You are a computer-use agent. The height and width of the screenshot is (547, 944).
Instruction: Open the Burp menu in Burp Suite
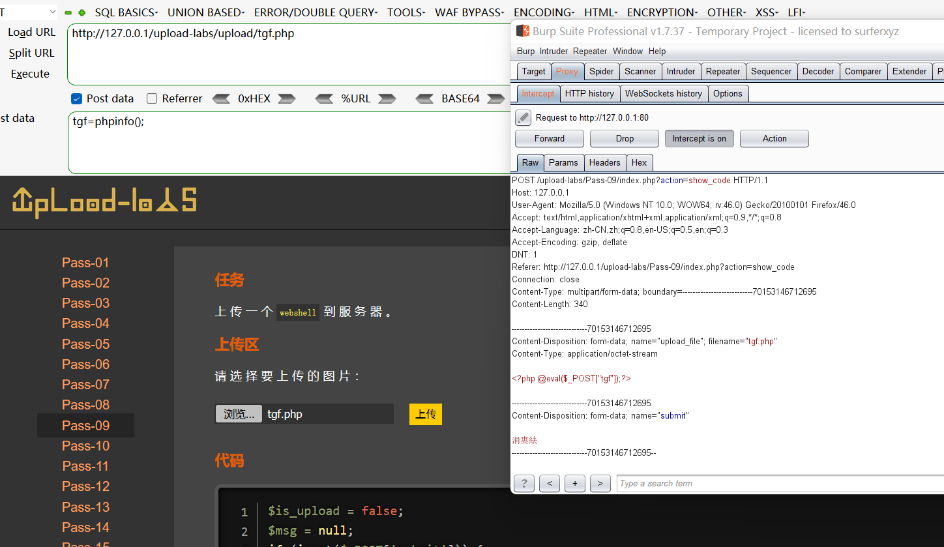[525, 51]
